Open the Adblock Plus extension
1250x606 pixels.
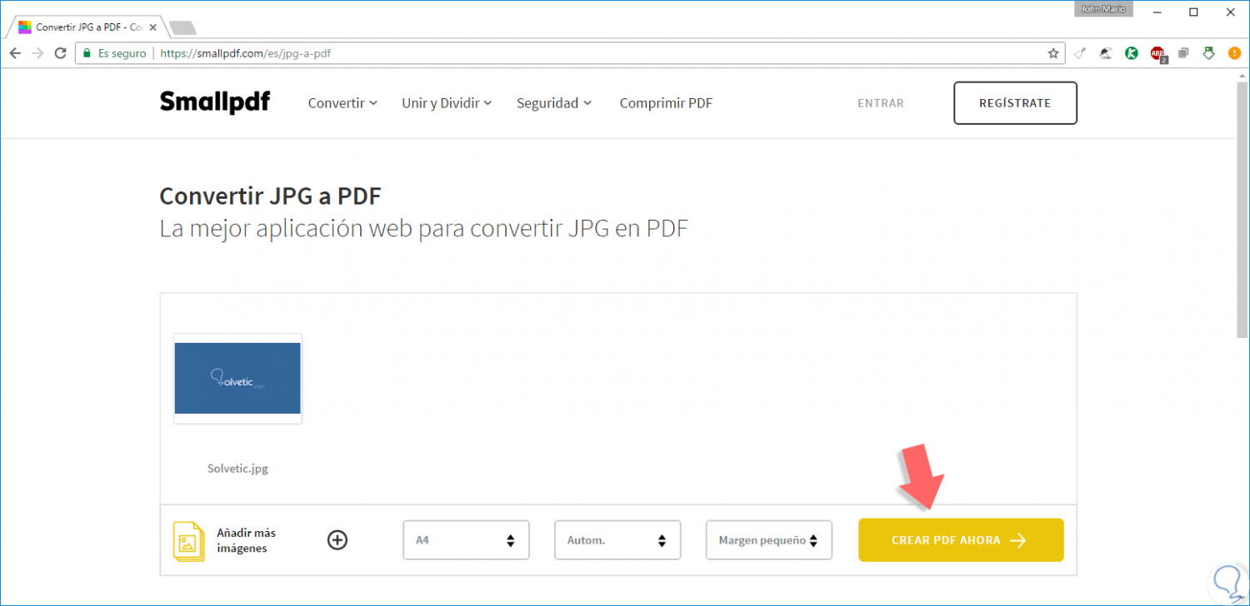[x=1158, y=54]
